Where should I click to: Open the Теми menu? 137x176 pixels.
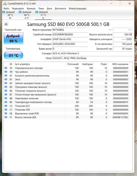click(41, 9)
